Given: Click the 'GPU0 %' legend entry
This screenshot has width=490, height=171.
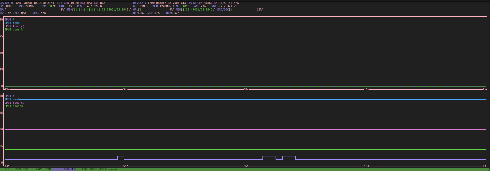Looking at the screenshot, I should [x=10, y=19].
